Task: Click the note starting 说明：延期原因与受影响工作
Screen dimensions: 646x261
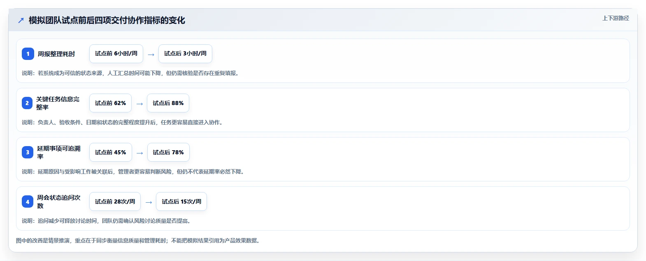Action: [134, 172]
